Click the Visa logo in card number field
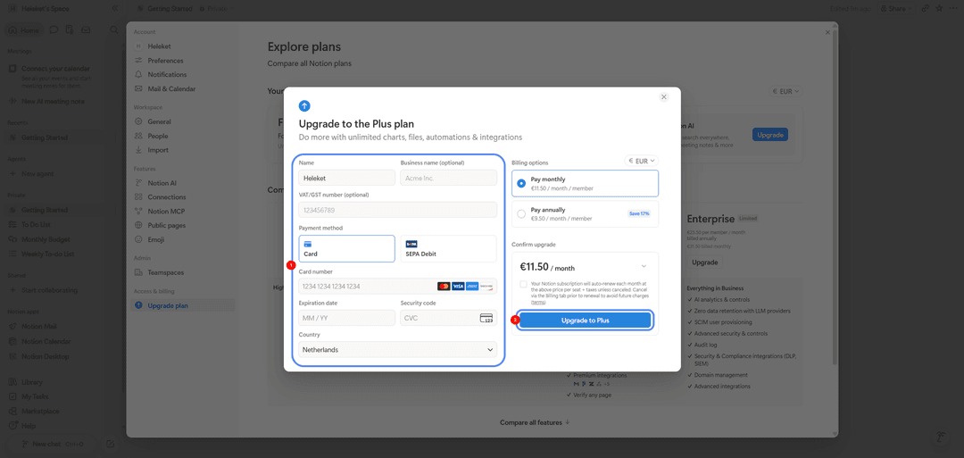 458,287
